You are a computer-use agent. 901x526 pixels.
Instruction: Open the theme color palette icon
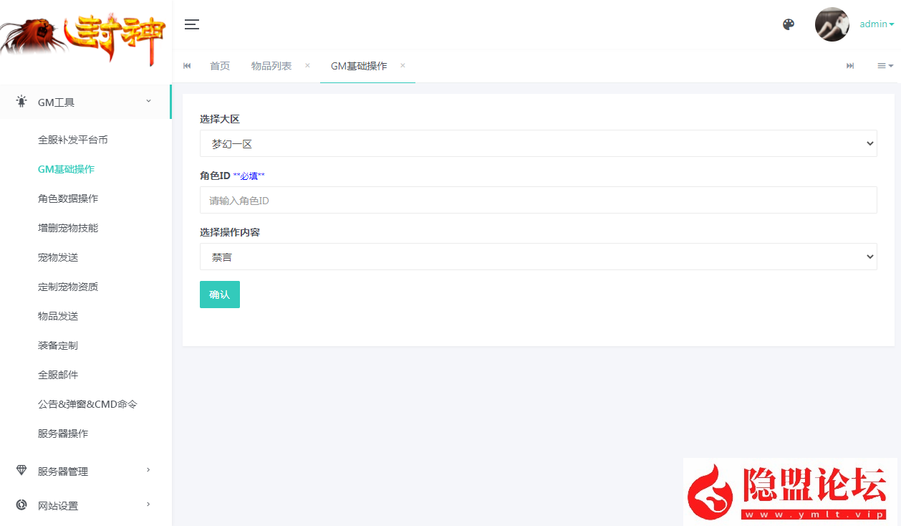pos(789,24)
